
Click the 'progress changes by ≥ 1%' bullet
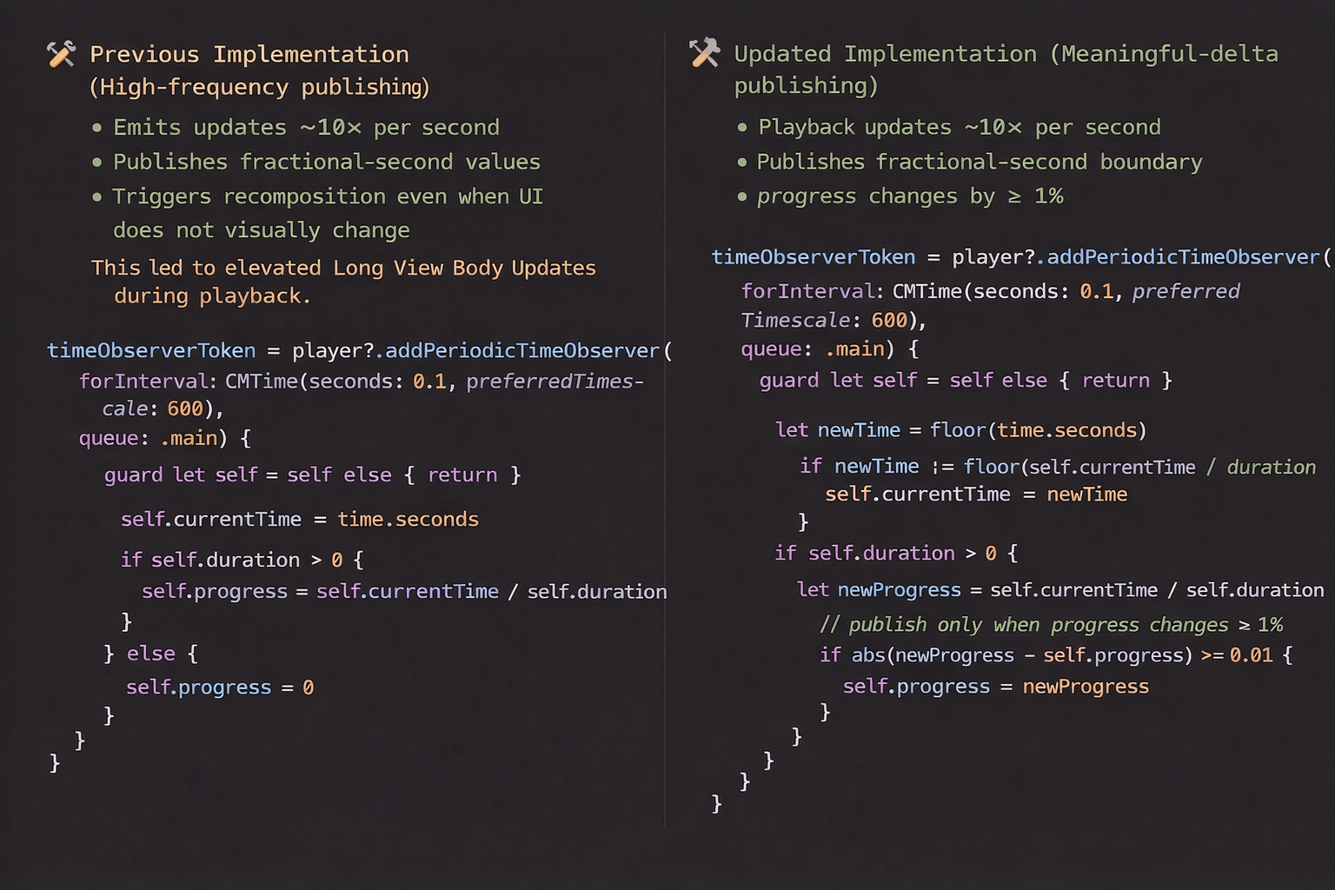tap(909, 196)
